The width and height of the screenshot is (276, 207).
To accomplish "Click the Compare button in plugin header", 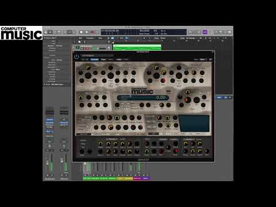I will (x=94, y=59).
